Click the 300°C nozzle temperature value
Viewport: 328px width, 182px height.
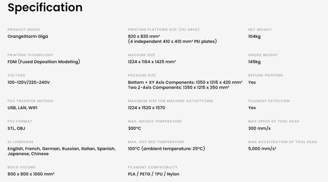(x=135, y=128)
